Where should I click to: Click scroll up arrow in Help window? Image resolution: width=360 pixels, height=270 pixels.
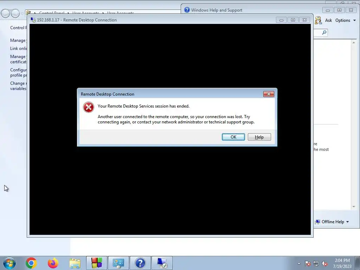[354, 43]
